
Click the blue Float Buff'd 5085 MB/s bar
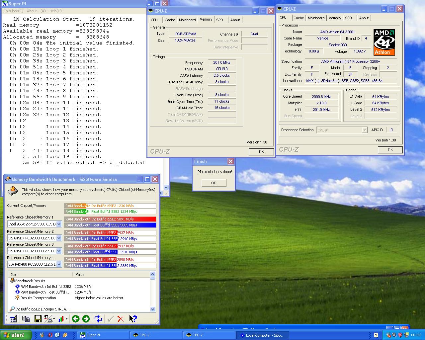pyautogui.click(x=110, y=225)
